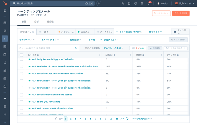Image resolution: width=197 pixels, height=125 pixels.
Task: Check the NAF Thank you for visiting row
Action: [x=21, y=102]
